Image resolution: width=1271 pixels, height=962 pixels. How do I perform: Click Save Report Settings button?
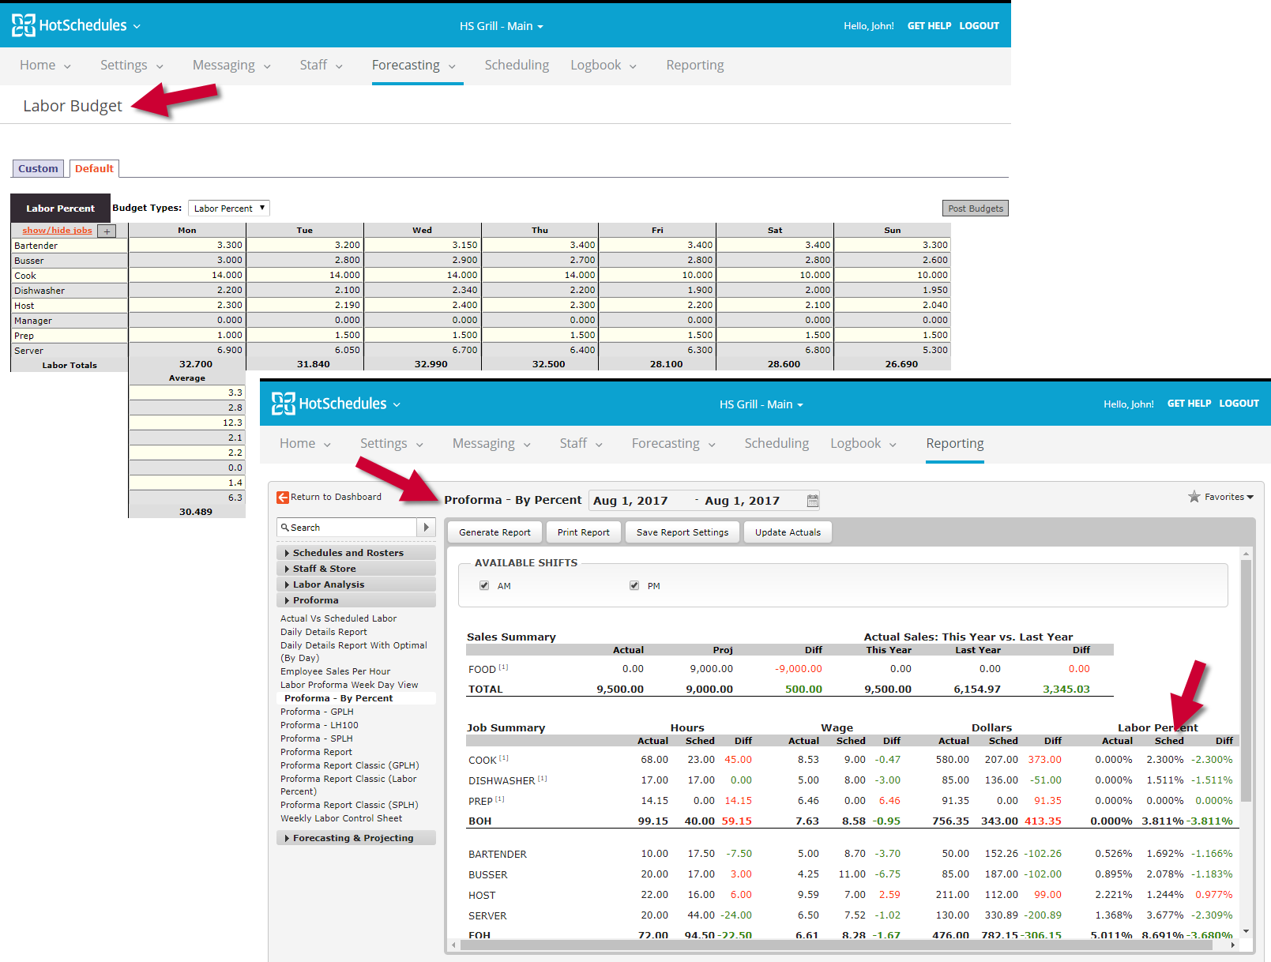[683, 532]
